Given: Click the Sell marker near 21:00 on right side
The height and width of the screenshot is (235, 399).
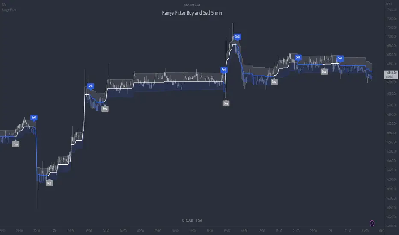Looking at the screenshot, I should click(x=298, y=57).
